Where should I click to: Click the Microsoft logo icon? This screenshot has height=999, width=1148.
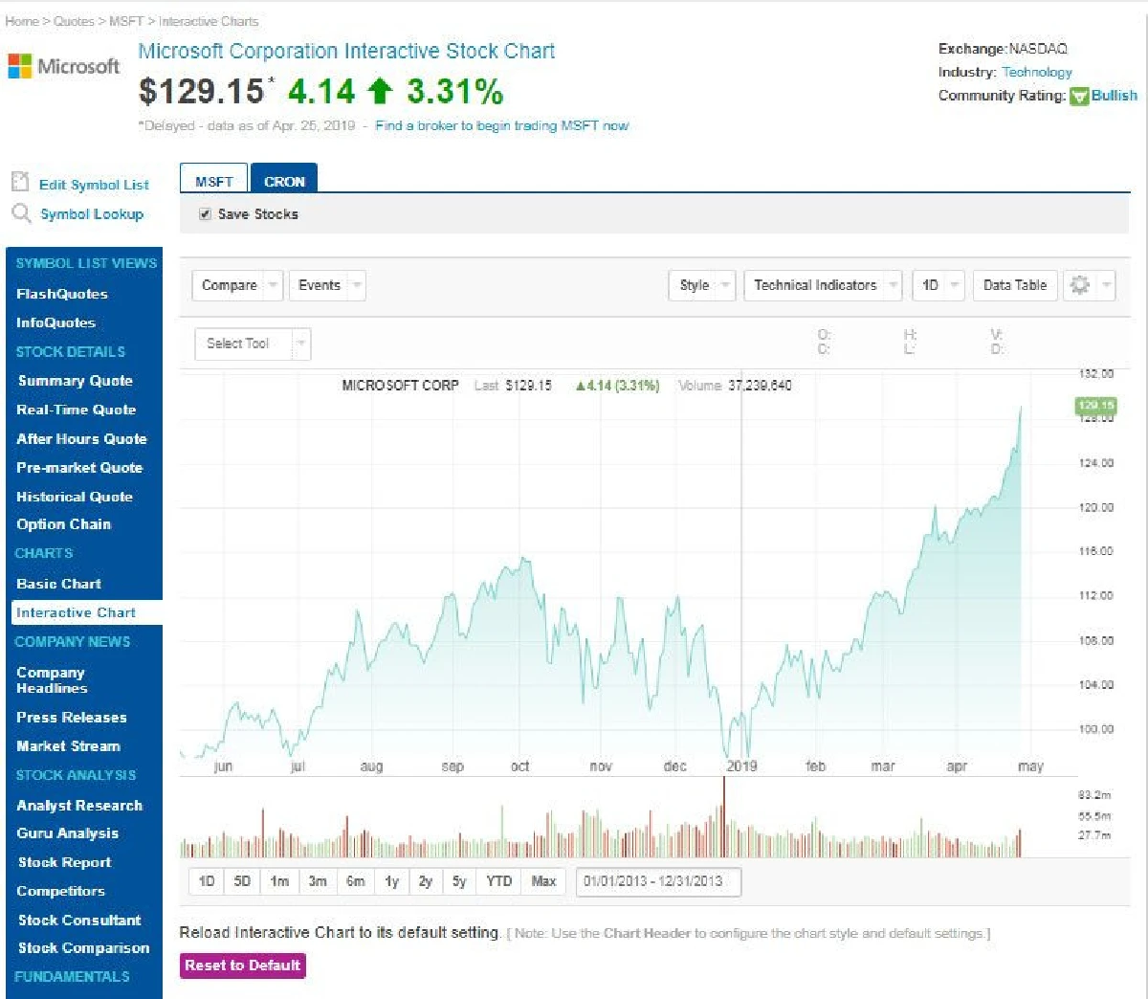coord(19,66)
